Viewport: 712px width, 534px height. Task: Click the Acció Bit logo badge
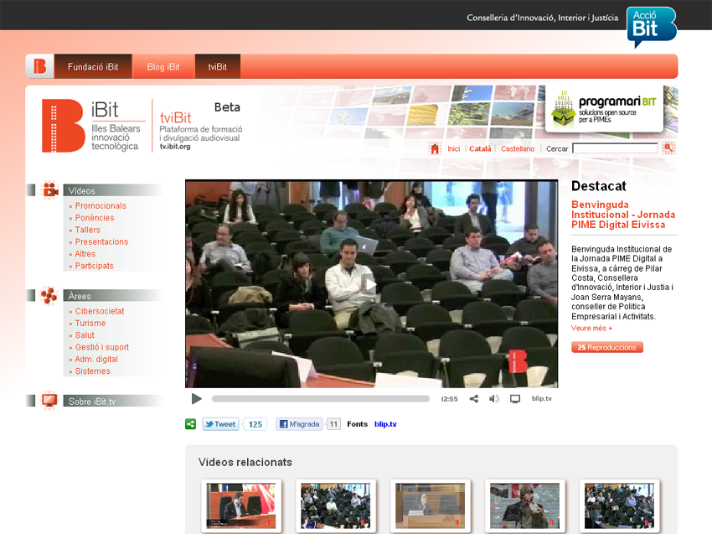point(651,25)
